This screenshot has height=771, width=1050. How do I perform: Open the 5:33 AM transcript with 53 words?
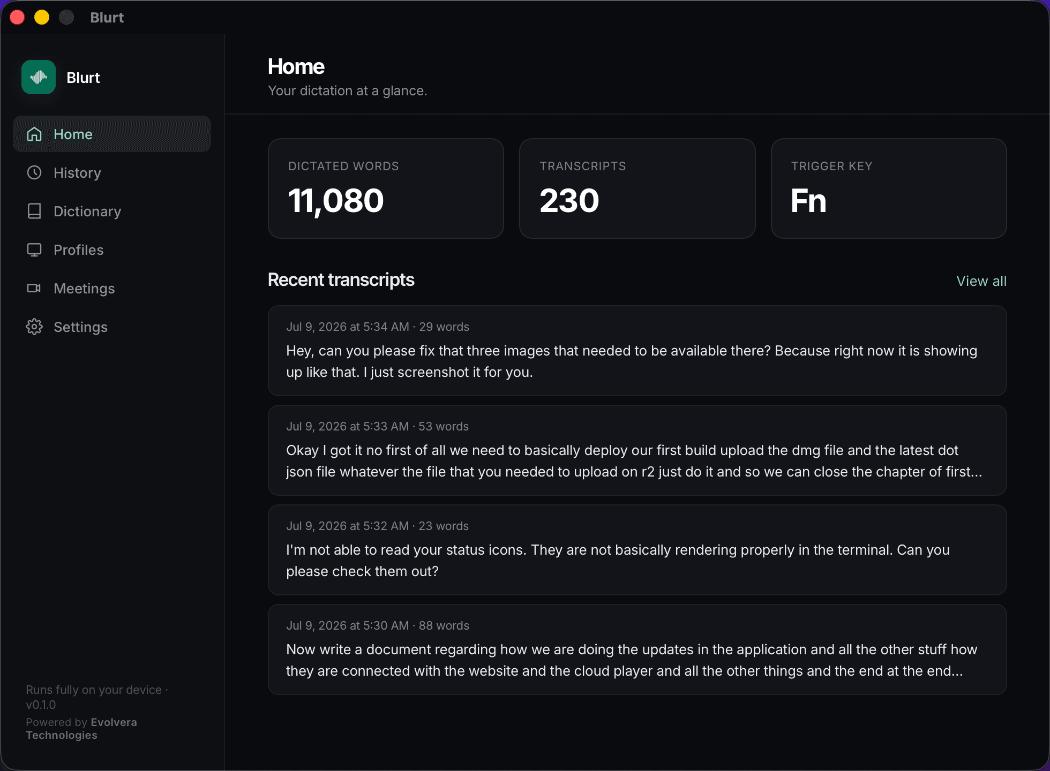[637, 450]
